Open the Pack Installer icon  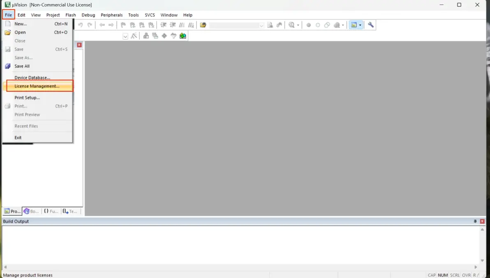point(183,36)
